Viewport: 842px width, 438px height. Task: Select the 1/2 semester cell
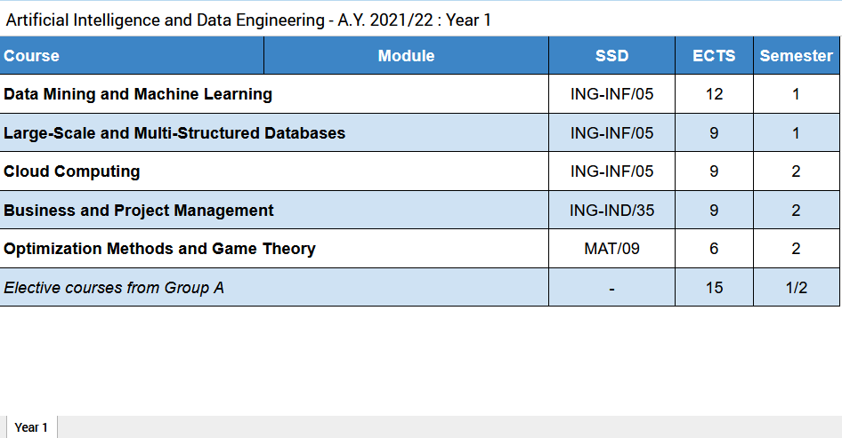coord(796,288)
